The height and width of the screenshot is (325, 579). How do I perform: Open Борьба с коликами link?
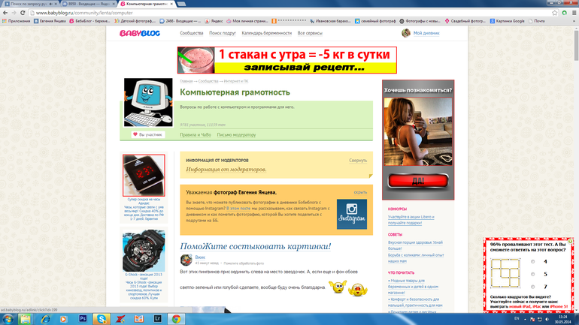click(415, 258)
